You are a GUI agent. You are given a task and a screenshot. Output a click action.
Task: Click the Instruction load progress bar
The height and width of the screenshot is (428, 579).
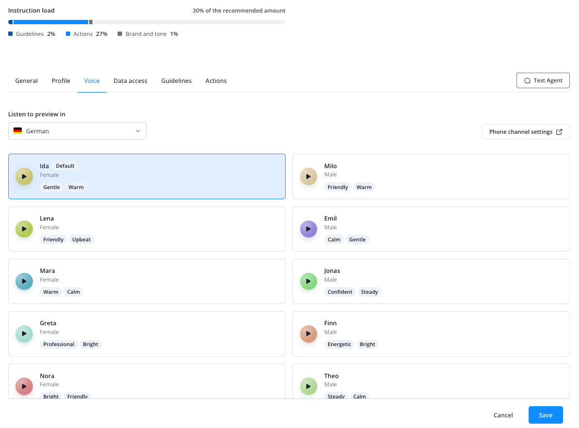(147, 22)
